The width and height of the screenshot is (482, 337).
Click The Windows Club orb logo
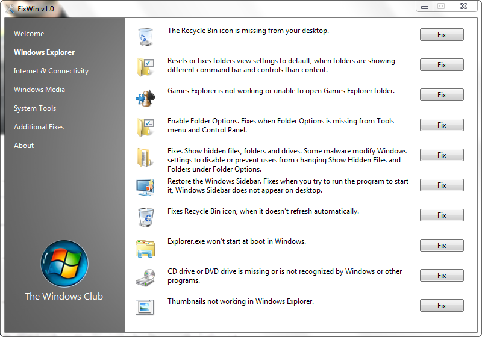click(64, 264)
